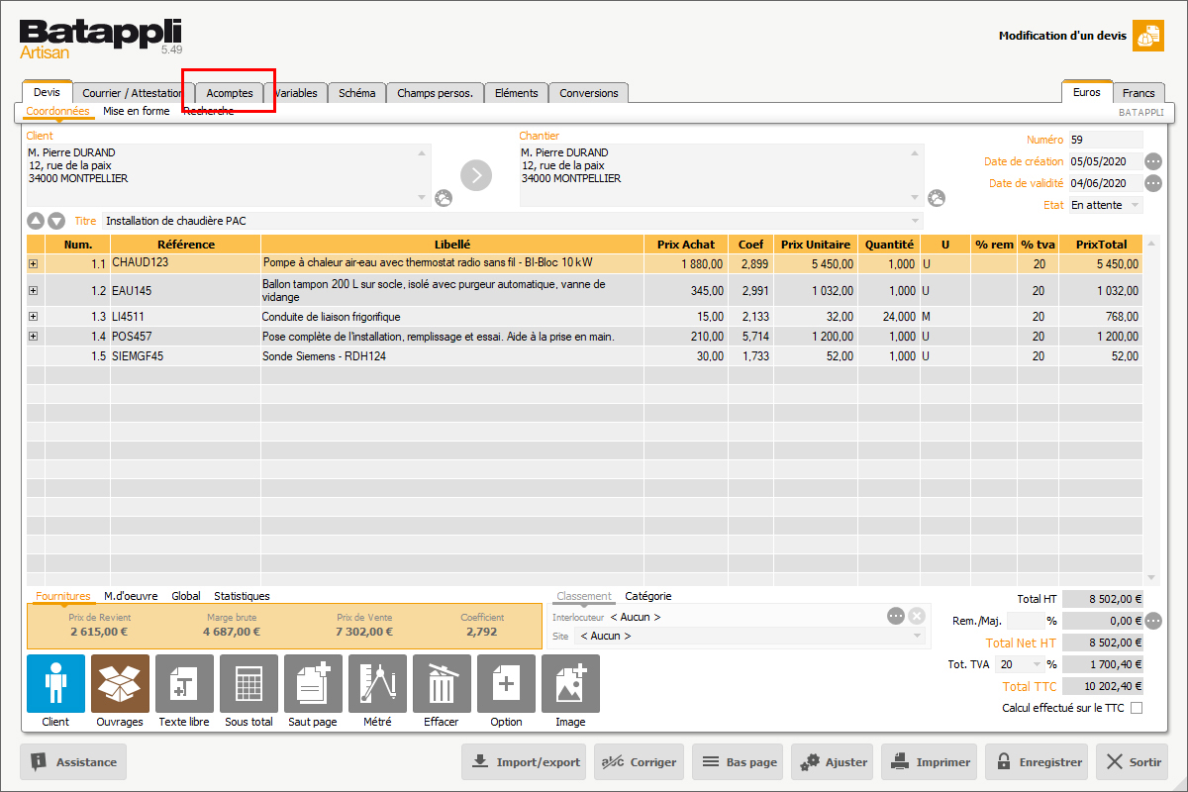Insert a Texte libre line
Image resolution: width=1188 pixels, height=792 pixels.
(x=184, y=683)
